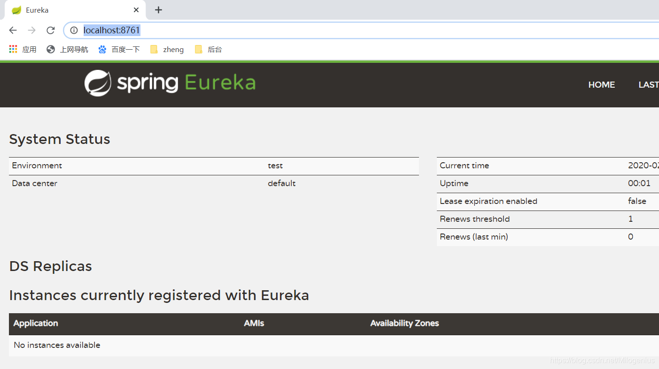Click the Spring leaf logo

(x=98, y=83)
